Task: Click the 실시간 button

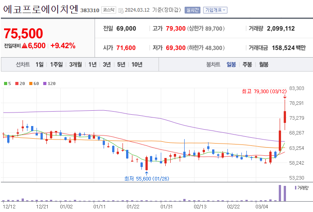Action: click(x=192, y=10)
